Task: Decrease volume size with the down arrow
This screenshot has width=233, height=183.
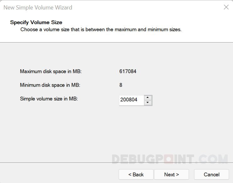Action: point(148,103)
